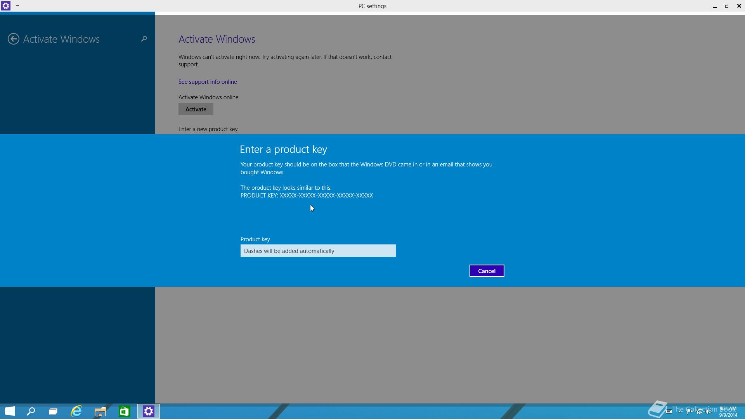Image resolution: width=745 pixels, height=419 pixels.
Task: Show hidden tray icons arrow
Action: (679, 412)
